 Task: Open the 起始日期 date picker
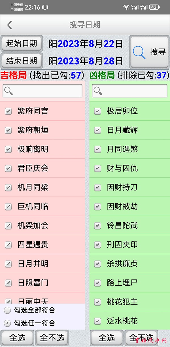tap(22, 43)
